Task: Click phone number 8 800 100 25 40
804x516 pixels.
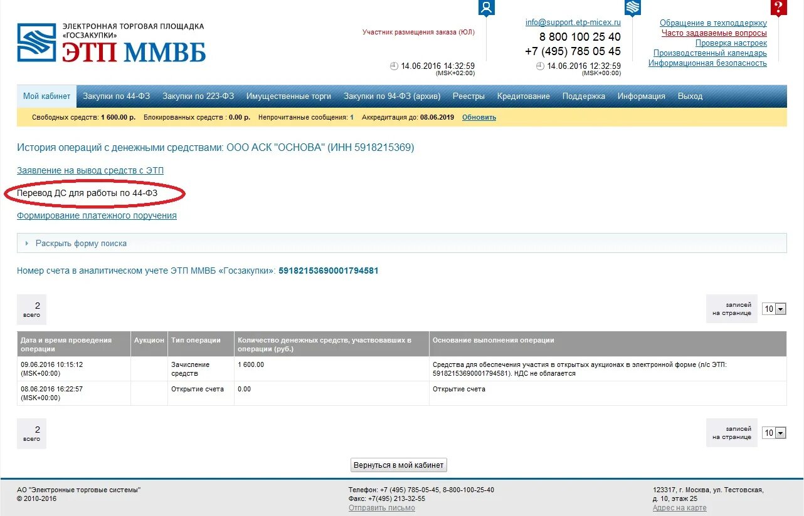Action: [x=580, y=37]
